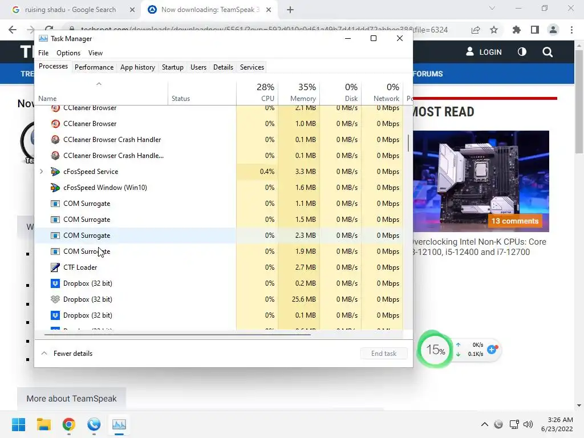The width and height of the screenshot is (584, 438).
Task: Open File Explorer from the taskbar
Action: tap(43, 424)
